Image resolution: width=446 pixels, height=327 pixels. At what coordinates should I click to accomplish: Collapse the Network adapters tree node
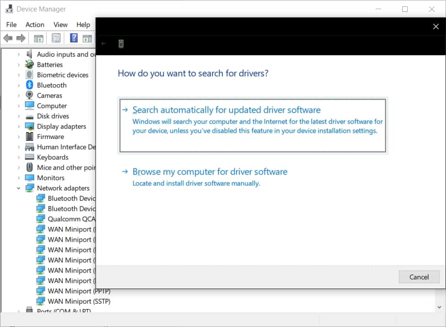(x=19, y=188)
